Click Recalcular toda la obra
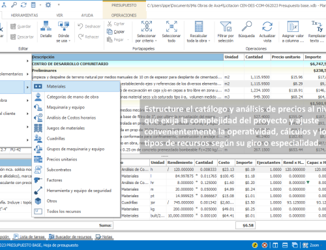The image size is (326, 250). tap(198, 31)
